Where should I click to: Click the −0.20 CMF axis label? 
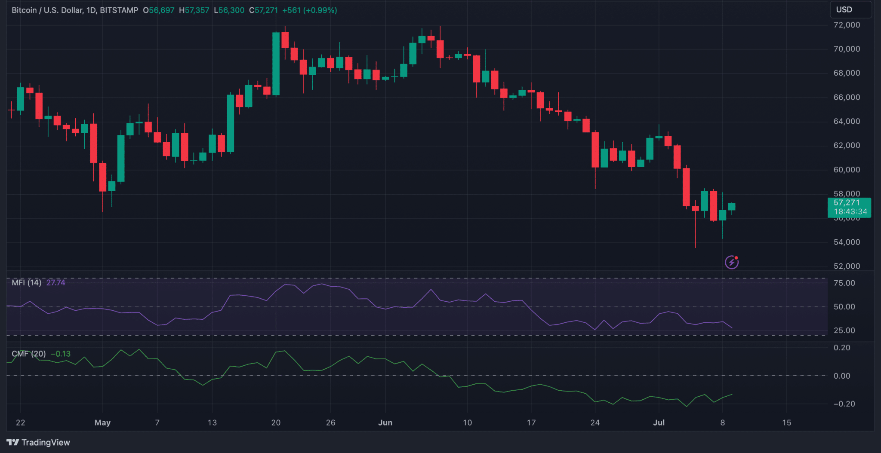click(x=844, y=404)
